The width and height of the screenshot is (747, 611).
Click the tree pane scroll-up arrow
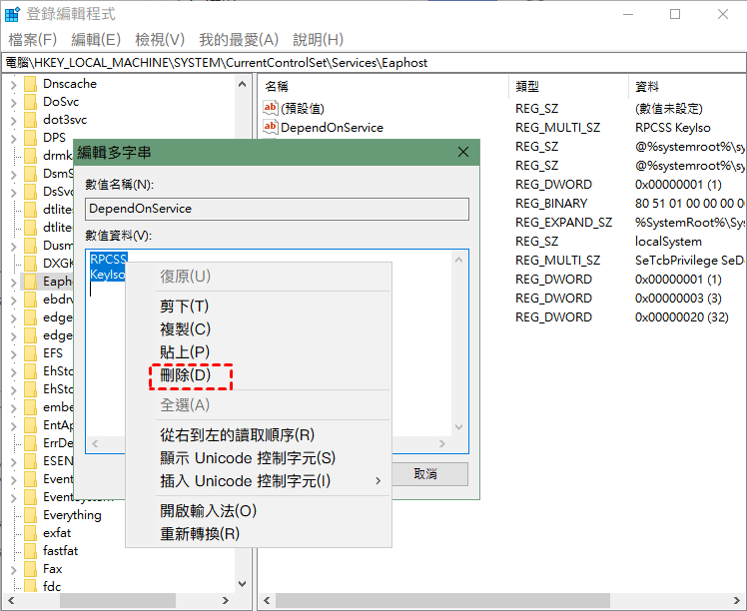tap(242, 84)
